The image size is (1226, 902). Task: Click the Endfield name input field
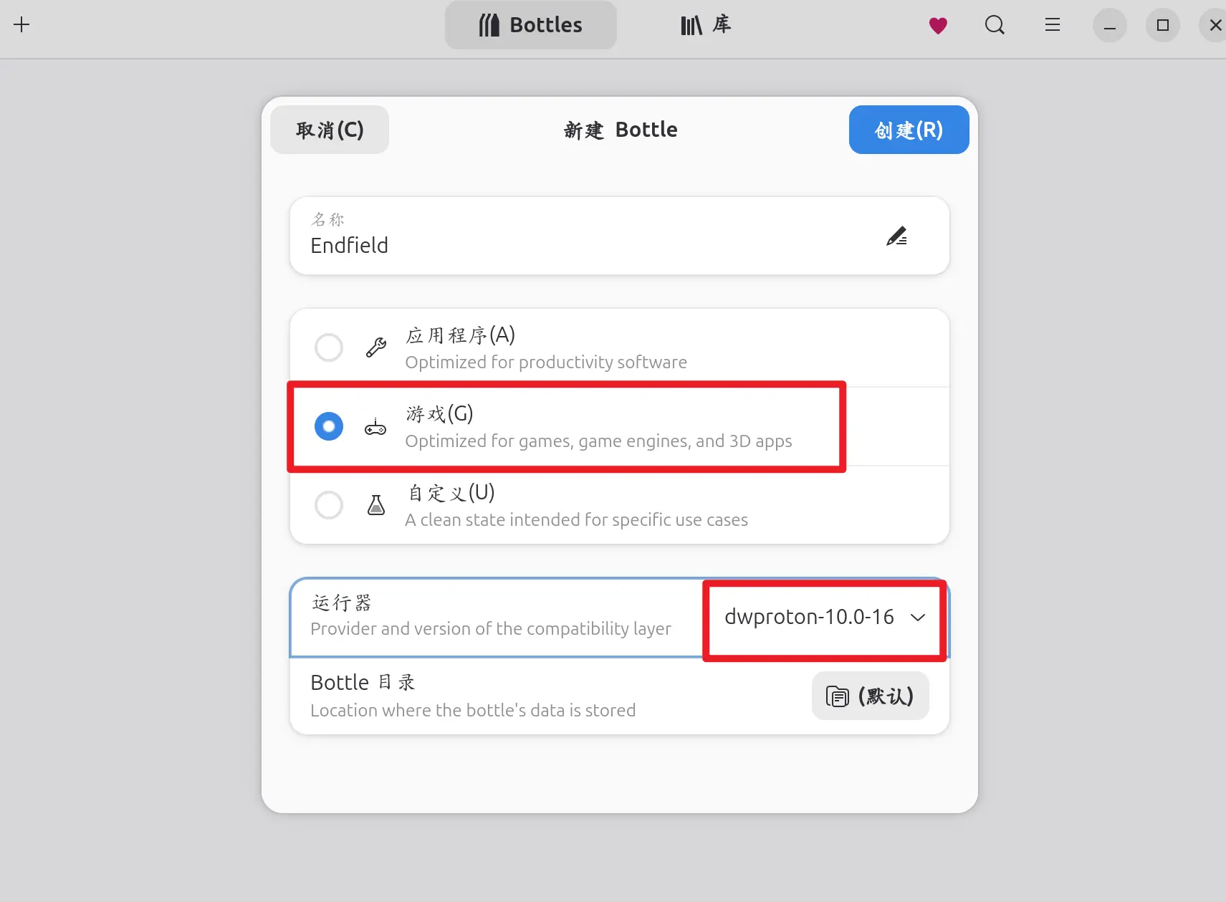pos(620,236)
